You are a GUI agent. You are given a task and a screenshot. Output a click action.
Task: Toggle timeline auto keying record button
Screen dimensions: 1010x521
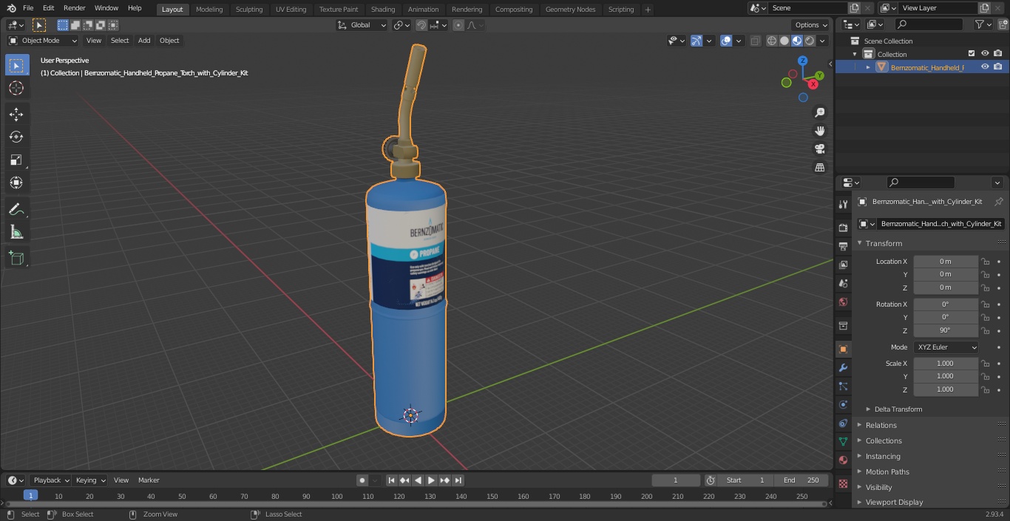pos(362,480)
